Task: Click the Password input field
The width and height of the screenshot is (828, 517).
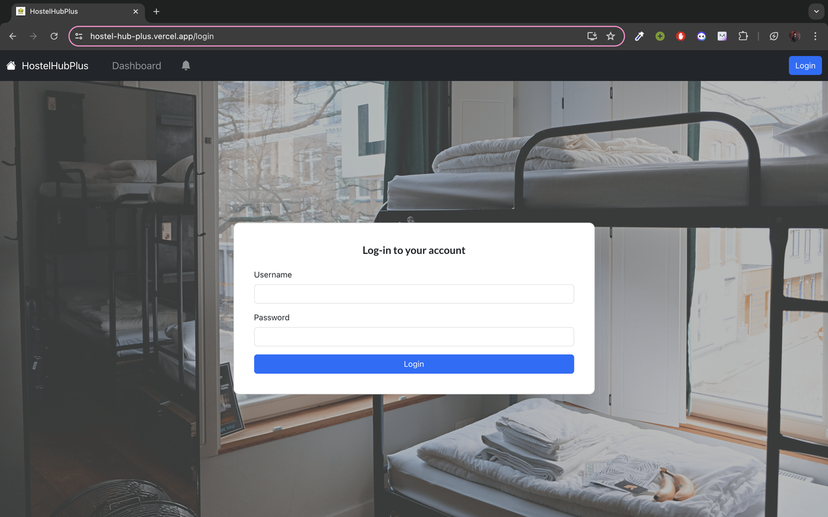Action: point(413,337)
